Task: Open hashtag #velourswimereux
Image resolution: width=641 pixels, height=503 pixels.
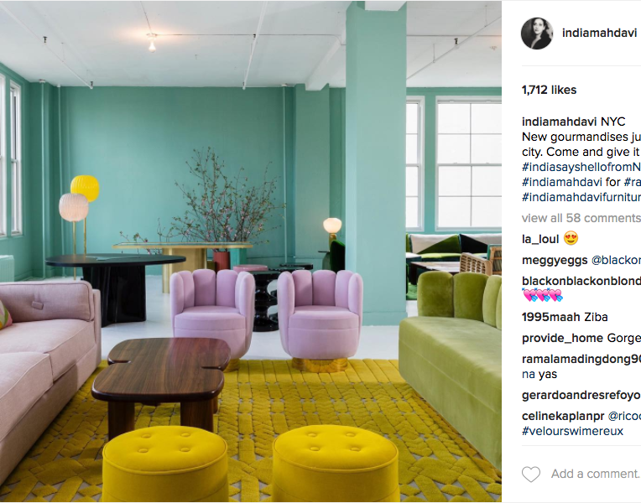Action: (573, 432)
